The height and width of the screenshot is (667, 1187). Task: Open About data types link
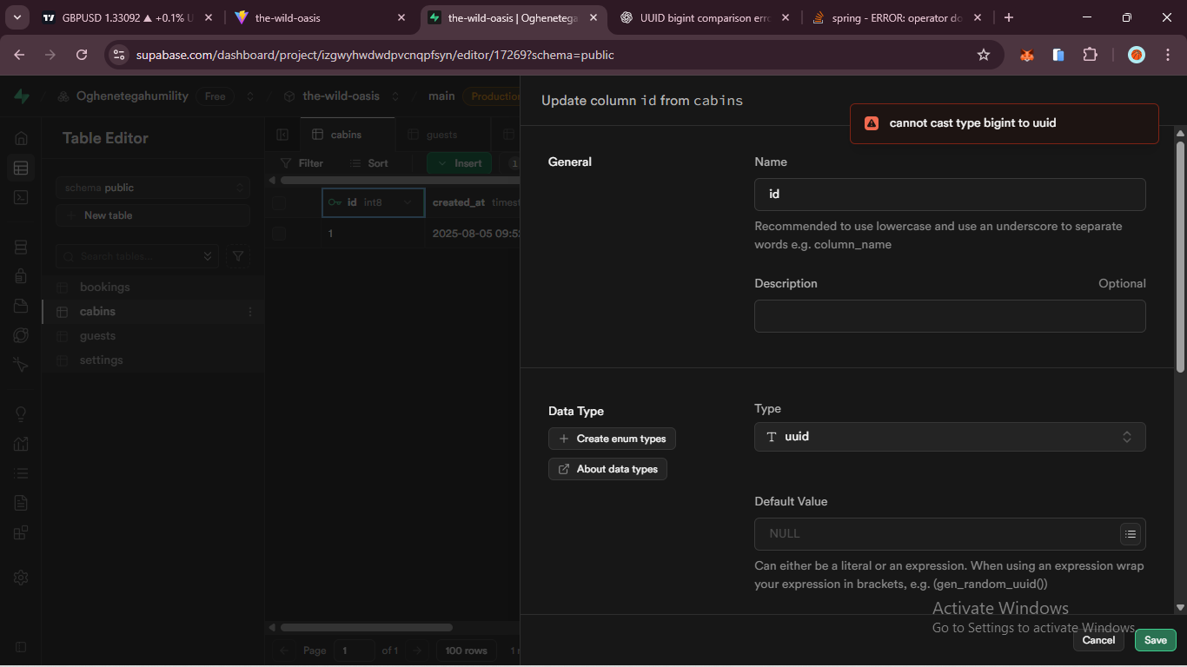(607, 469)
